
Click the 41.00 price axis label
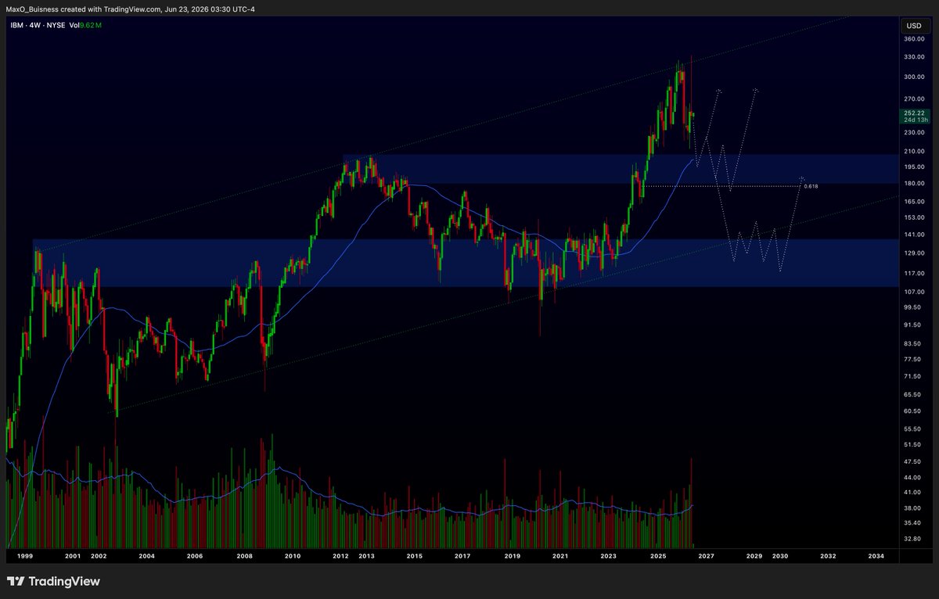click(x=912, y=492)
